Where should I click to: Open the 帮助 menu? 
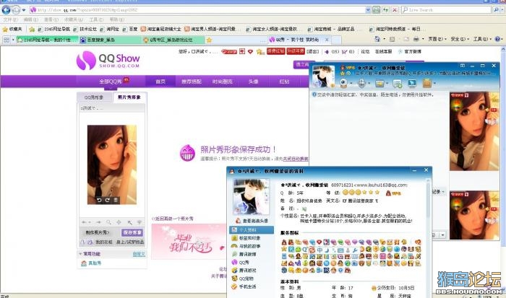pos(116,19)
